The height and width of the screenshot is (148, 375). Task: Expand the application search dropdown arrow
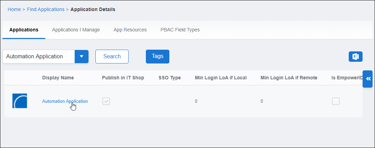click(x=82, y=57)
